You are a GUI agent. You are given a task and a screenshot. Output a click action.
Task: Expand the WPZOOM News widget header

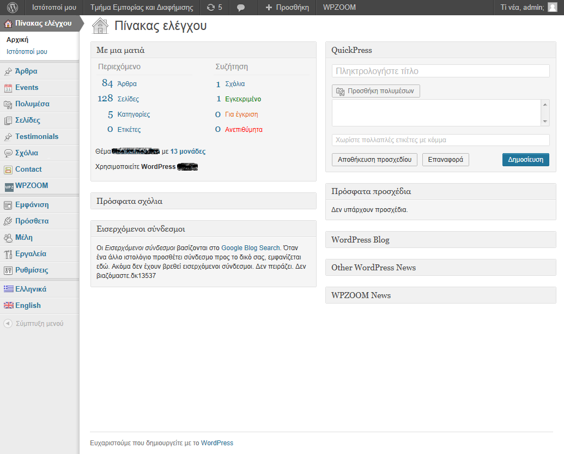(441, 295)
